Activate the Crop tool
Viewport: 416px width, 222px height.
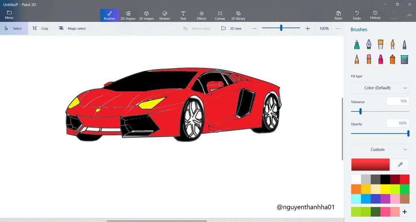(41, 28)
